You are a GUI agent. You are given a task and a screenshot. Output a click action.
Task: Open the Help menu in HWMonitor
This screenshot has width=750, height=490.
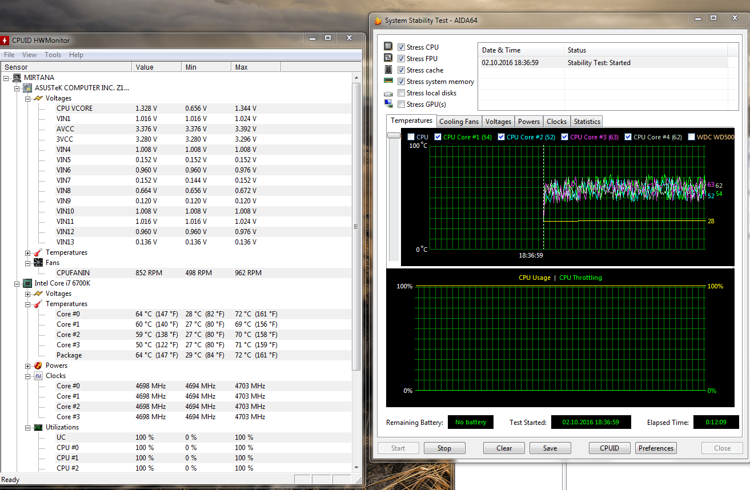tap(76, 55)
